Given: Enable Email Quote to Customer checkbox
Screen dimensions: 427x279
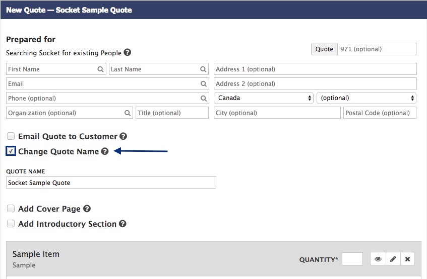Looking at the screenshot, I should click(11, 136).
